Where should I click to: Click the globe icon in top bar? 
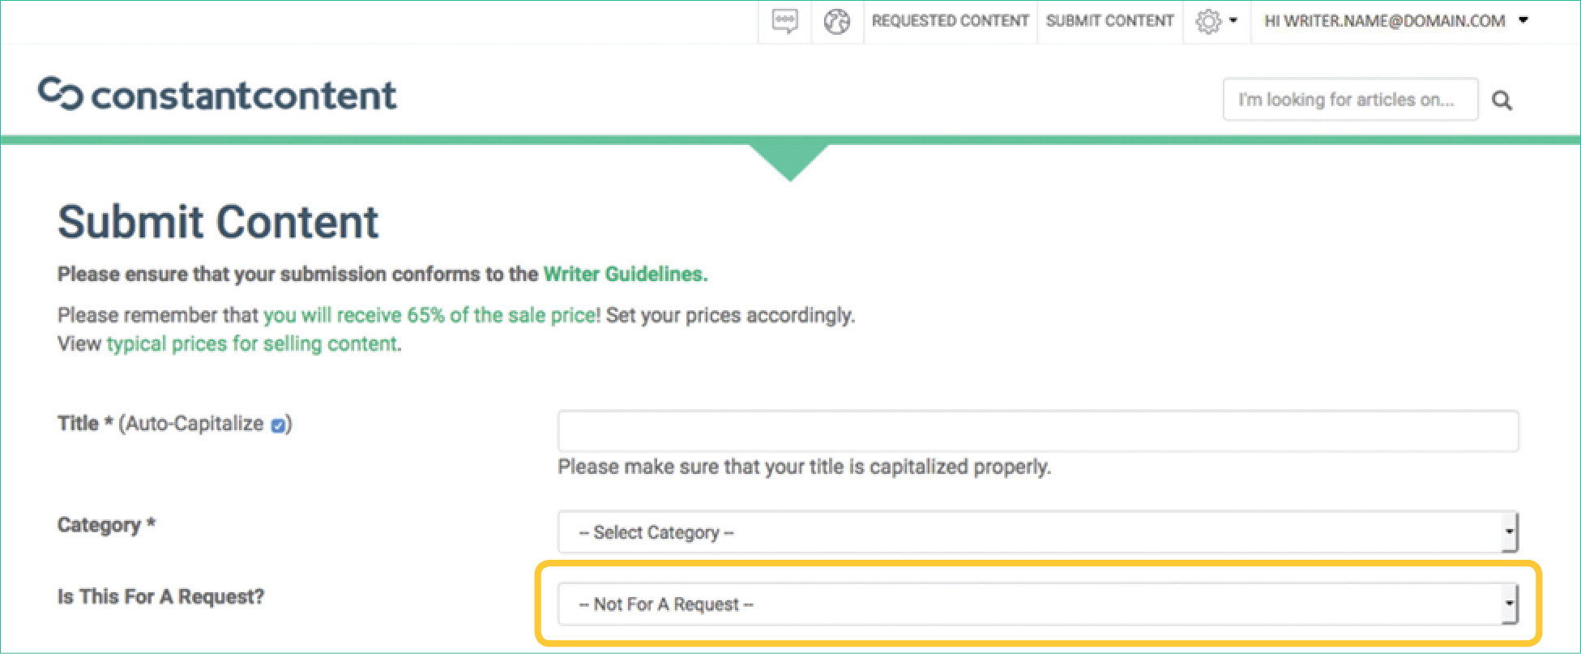[836, 21]
